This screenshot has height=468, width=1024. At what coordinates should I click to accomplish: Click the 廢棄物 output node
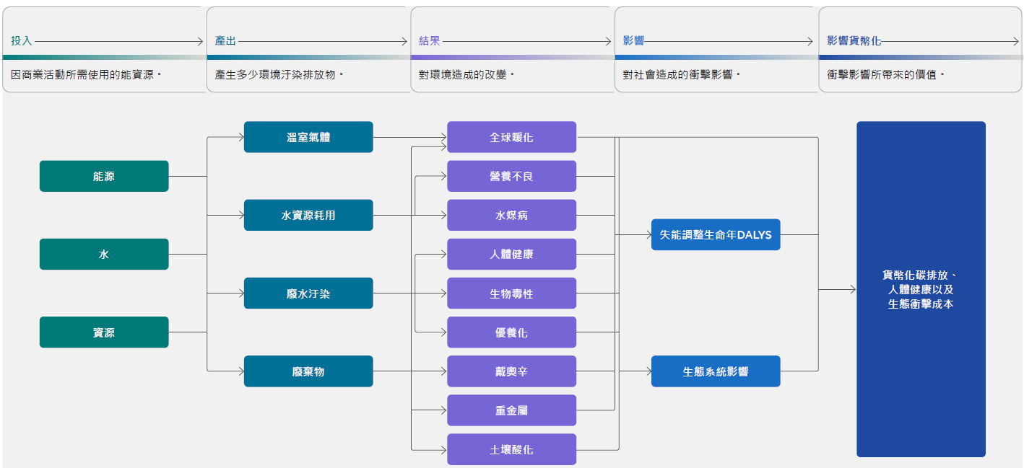coord(308,371)
